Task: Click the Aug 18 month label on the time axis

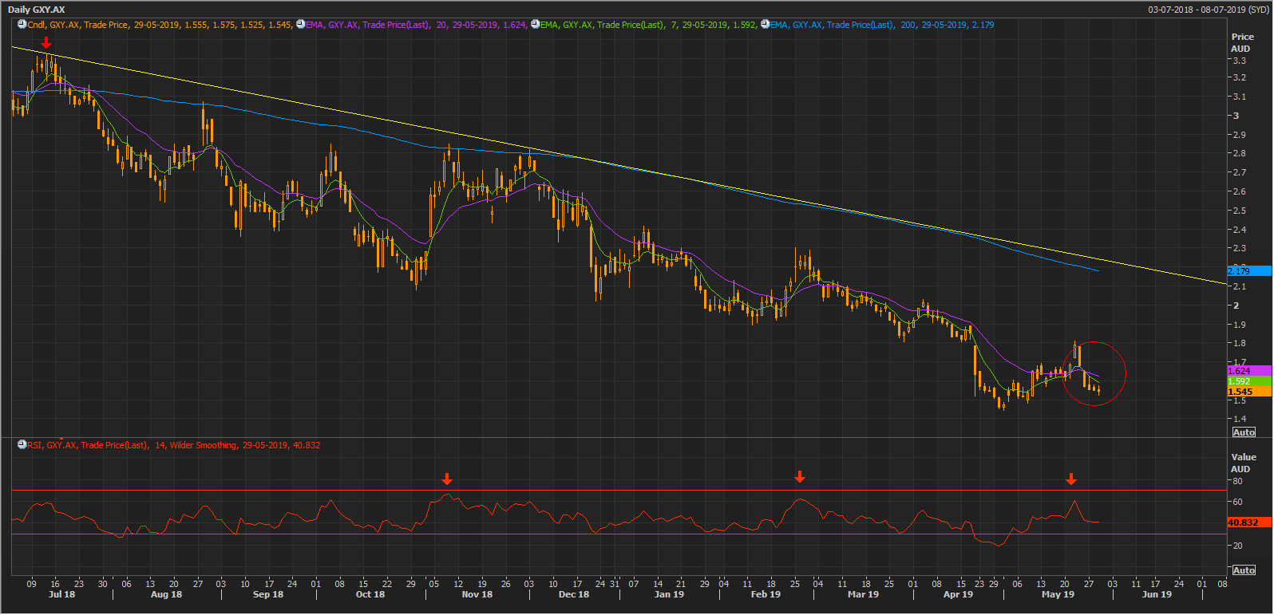Action: tap(166, 594)
